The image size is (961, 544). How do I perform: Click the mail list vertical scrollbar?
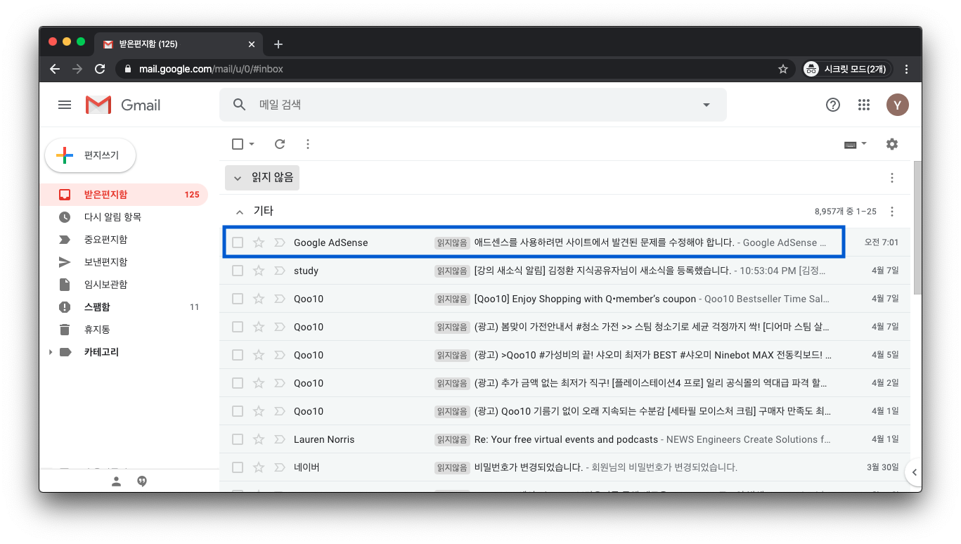coord(916,227)
